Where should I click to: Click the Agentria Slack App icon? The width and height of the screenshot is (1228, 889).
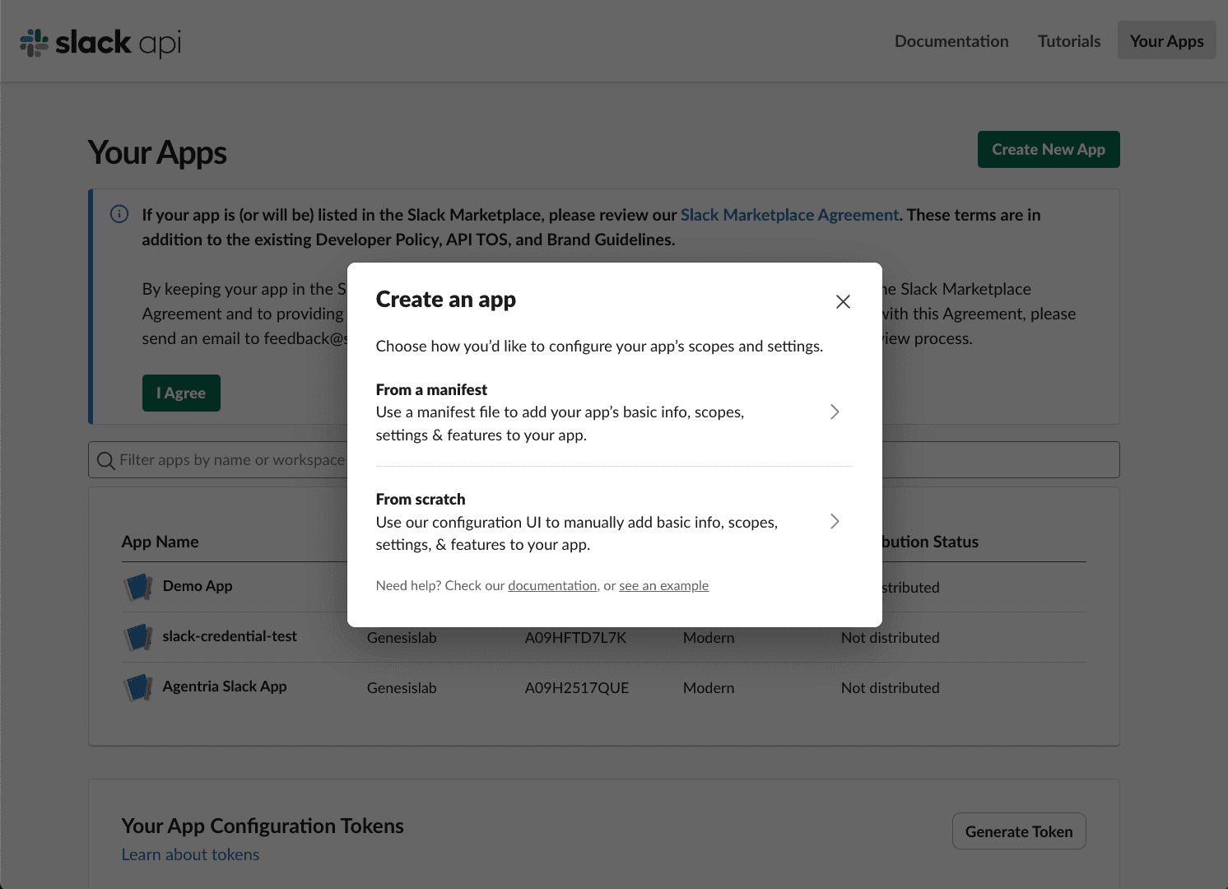(x=138, y=687)
